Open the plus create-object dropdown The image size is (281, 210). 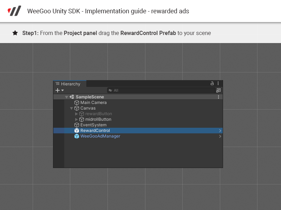(x=59, y=90)
